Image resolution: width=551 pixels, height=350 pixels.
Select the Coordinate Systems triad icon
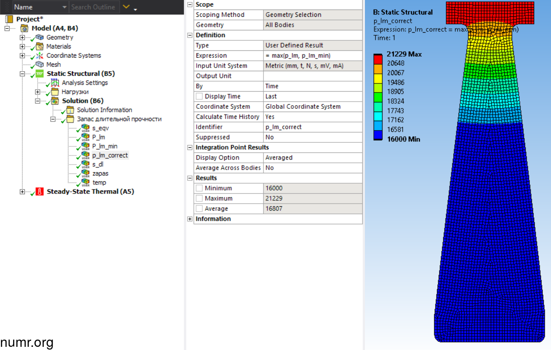tap(40, 56)
